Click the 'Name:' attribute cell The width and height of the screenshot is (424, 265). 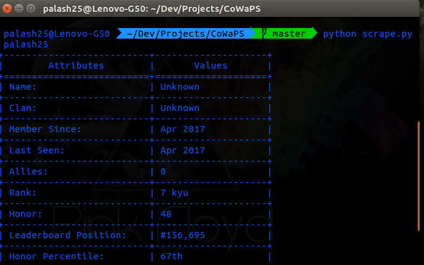coord(22,87)
